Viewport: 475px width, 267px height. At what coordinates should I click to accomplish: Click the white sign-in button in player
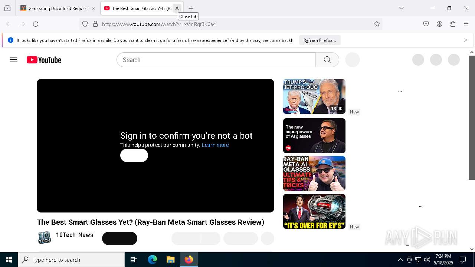134,155
